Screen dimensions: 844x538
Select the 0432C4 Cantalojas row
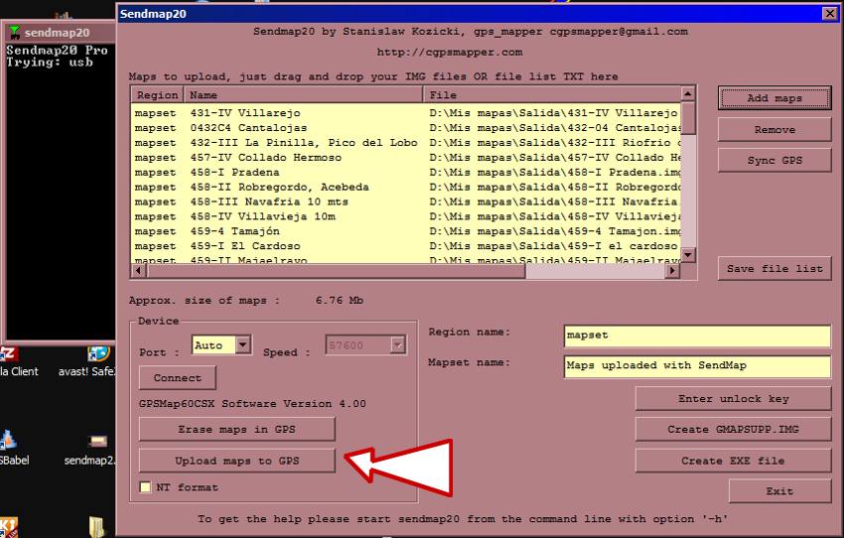tap(406, 128)
